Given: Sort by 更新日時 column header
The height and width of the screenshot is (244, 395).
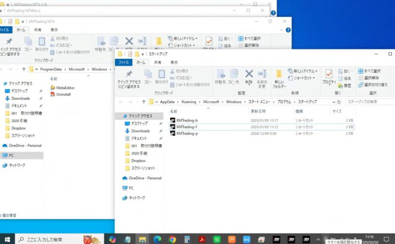Looking at the screenshot, I should tap(258, 111).
